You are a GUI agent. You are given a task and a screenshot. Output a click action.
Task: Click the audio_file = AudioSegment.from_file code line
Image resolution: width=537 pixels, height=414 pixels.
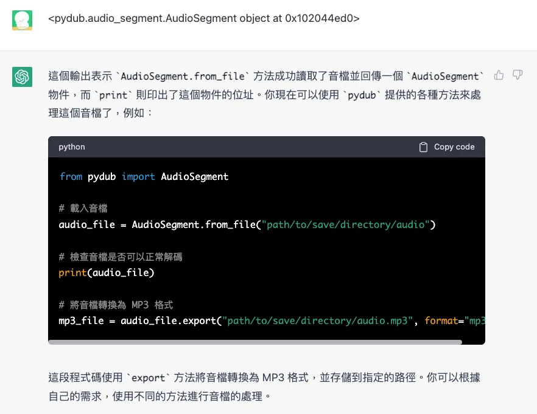click(247, 224)
